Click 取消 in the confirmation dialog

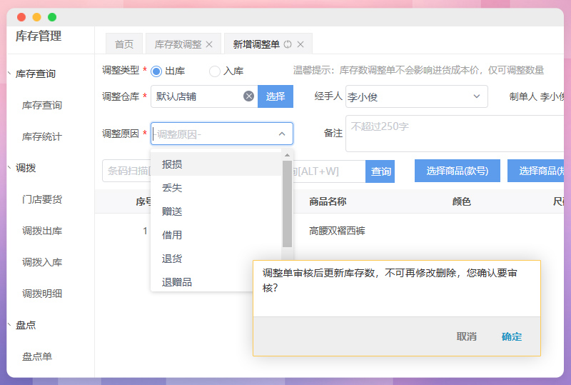(467, 336)
